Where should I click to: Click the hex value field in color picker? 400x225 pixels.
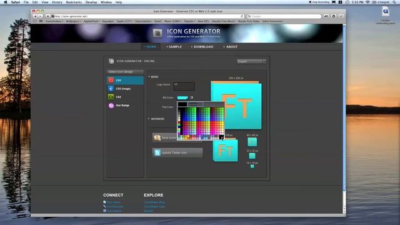(x=196, y=104)
